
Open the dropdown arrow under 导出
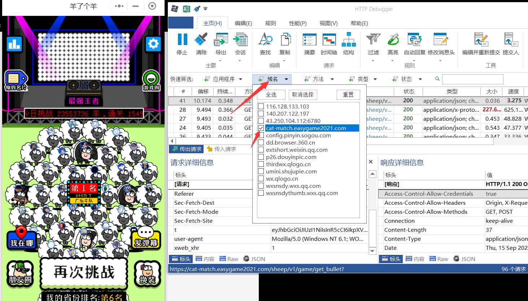click(221, 61)
